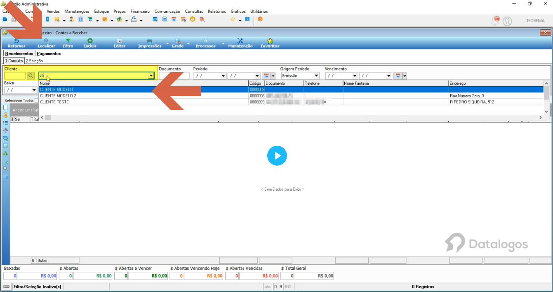Open the Vendas menu

coord(53,12)
